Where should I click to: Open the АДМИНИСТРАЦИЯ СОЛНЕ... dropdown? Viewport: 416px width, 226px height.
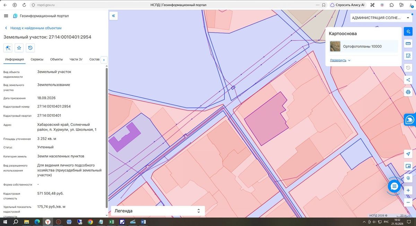(381, 18)
